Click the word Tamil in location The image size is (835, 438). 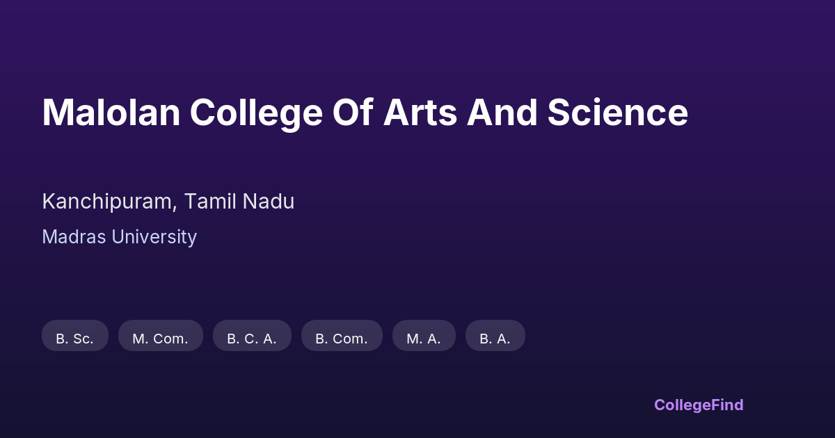click(x=209, y=202)
